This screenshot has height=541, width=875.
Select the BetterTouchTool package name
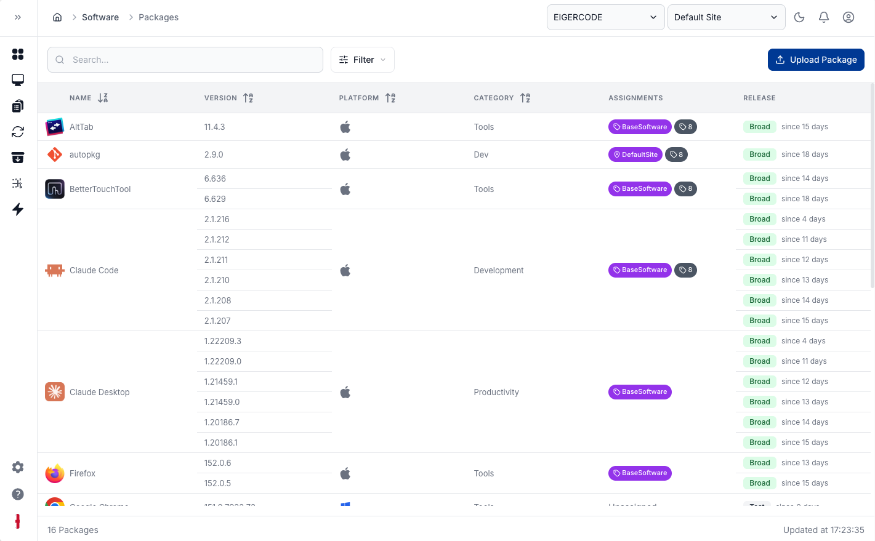[100, 189]
